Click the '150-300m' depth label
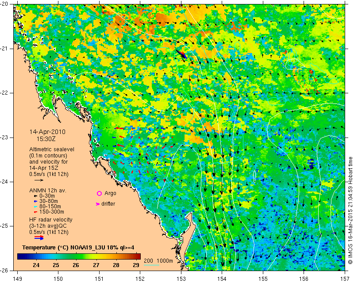This screenshot has width=354, height=283. point(52,212)
